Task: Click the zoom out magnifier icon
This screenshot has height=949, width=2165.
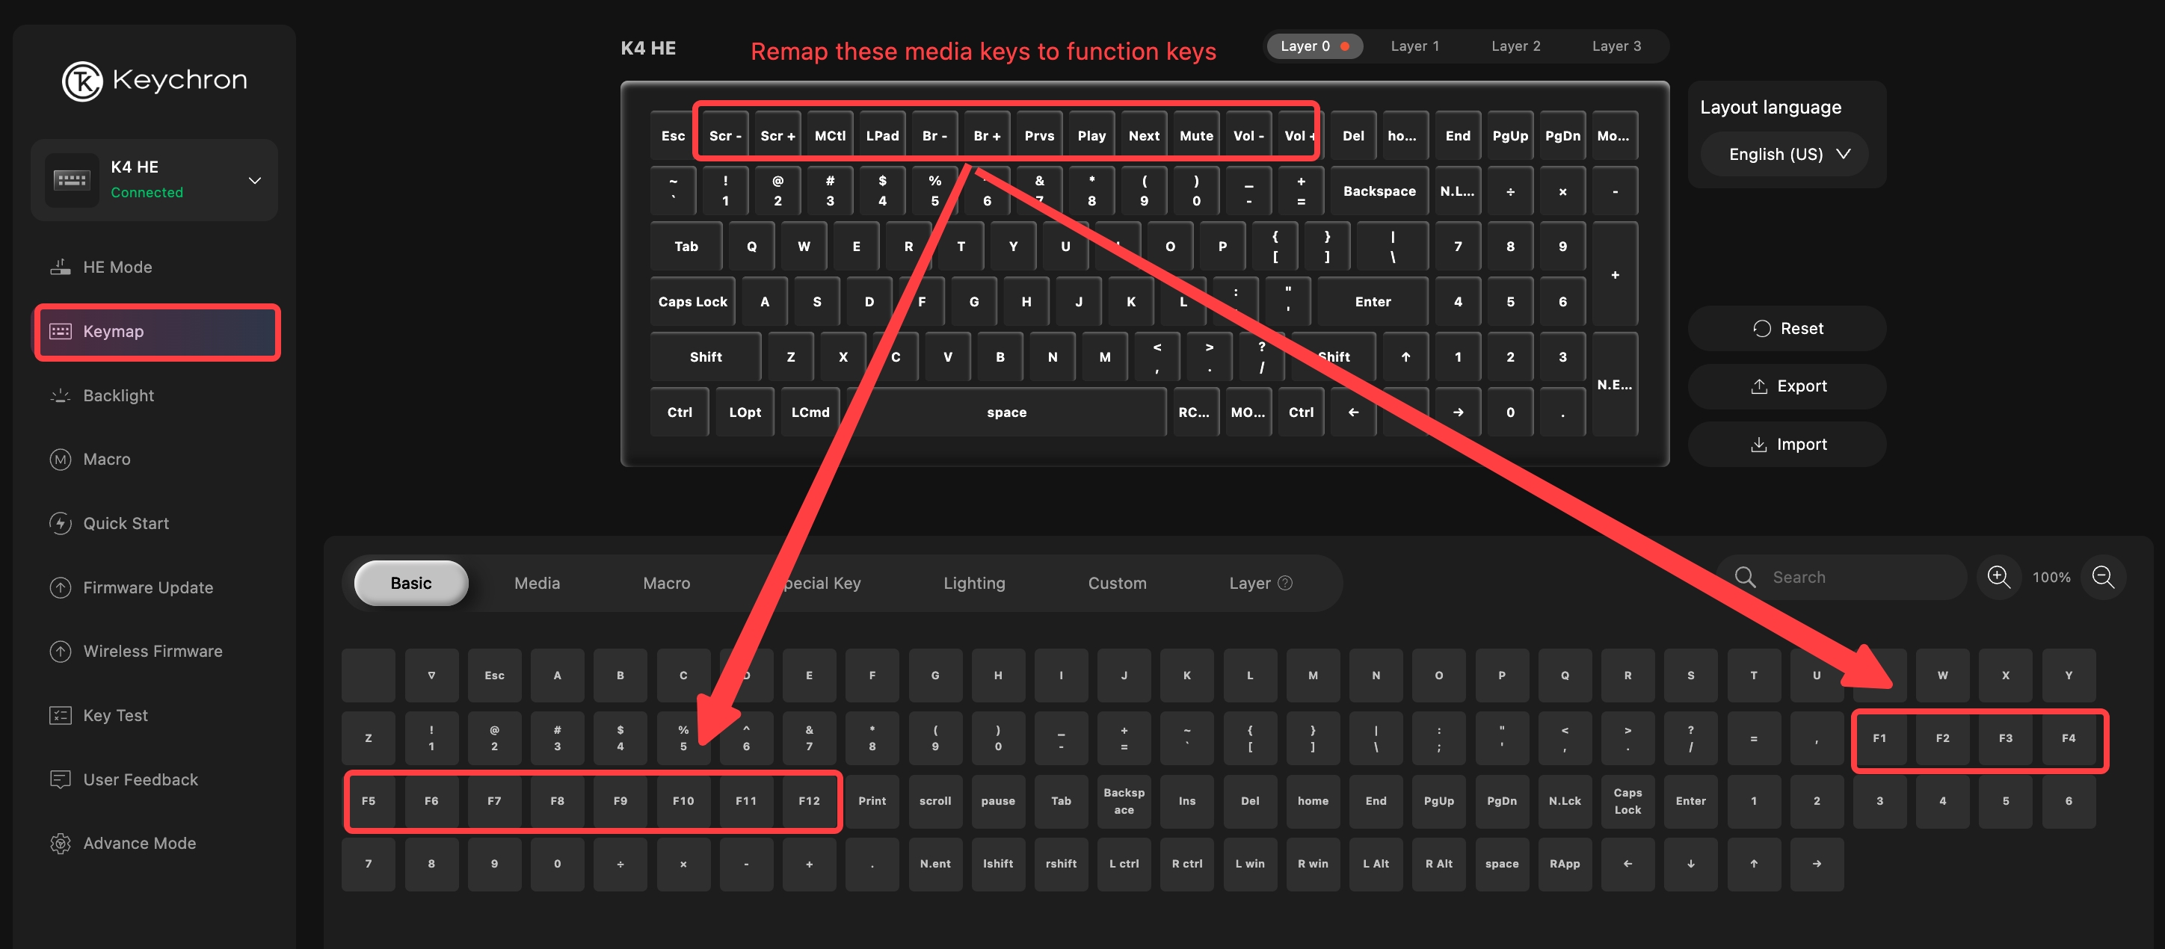Action: click(x=2103, y=577)
